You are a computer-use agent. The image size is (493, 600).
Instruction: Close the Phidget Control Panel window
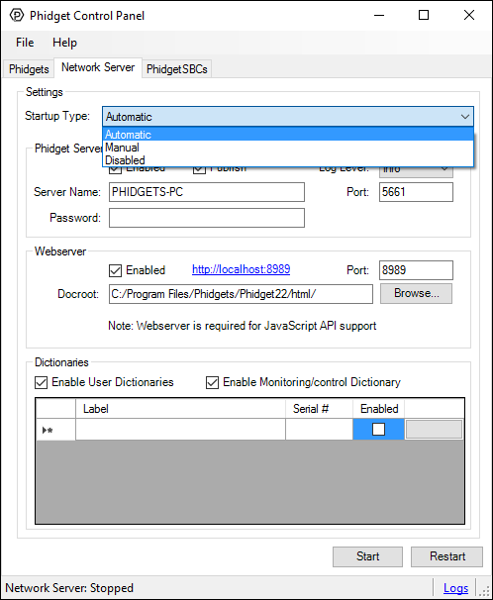pos(469,15)
